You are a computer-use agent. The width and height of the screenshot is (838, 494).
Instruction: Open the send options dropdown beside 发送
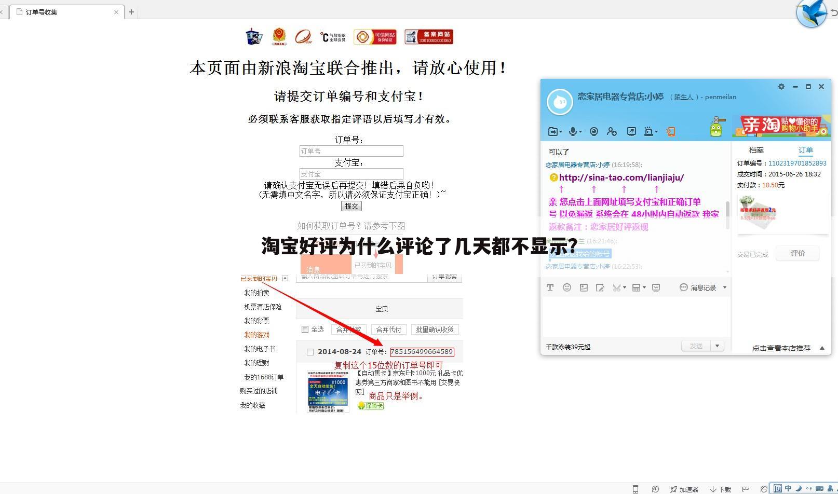coord(718,346)
